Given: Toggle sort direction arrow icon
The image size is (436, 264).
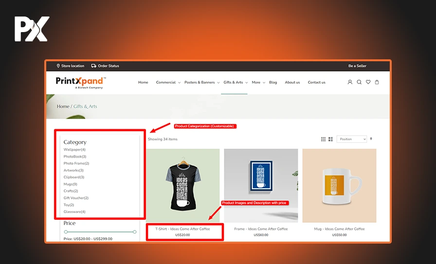Looking at the screenshot, I should point(371,139).
